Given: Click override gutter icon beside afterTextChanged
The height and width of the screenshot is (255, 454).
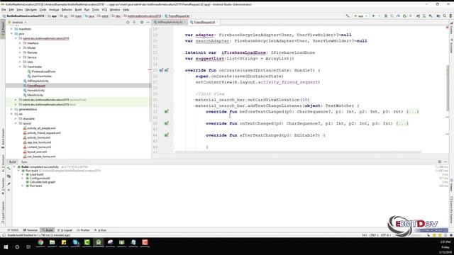Looking at the screenshot, I should (x=167, y=135).
